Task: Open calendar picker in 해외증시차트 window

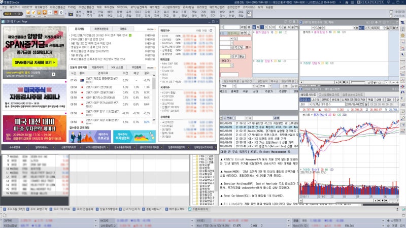Action: point(362,104)
